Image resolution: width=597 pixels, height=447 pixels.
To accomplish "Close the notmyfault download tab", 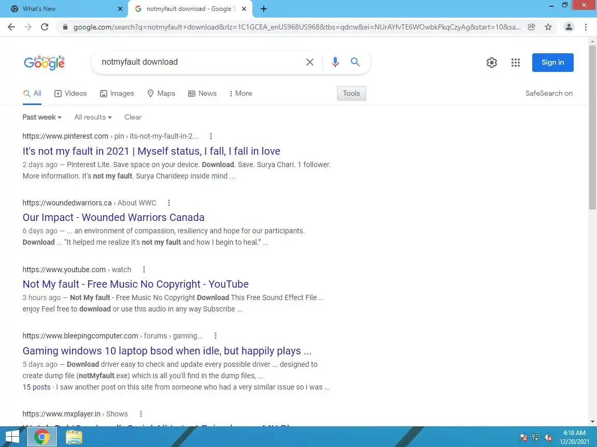I will [244, 9].
